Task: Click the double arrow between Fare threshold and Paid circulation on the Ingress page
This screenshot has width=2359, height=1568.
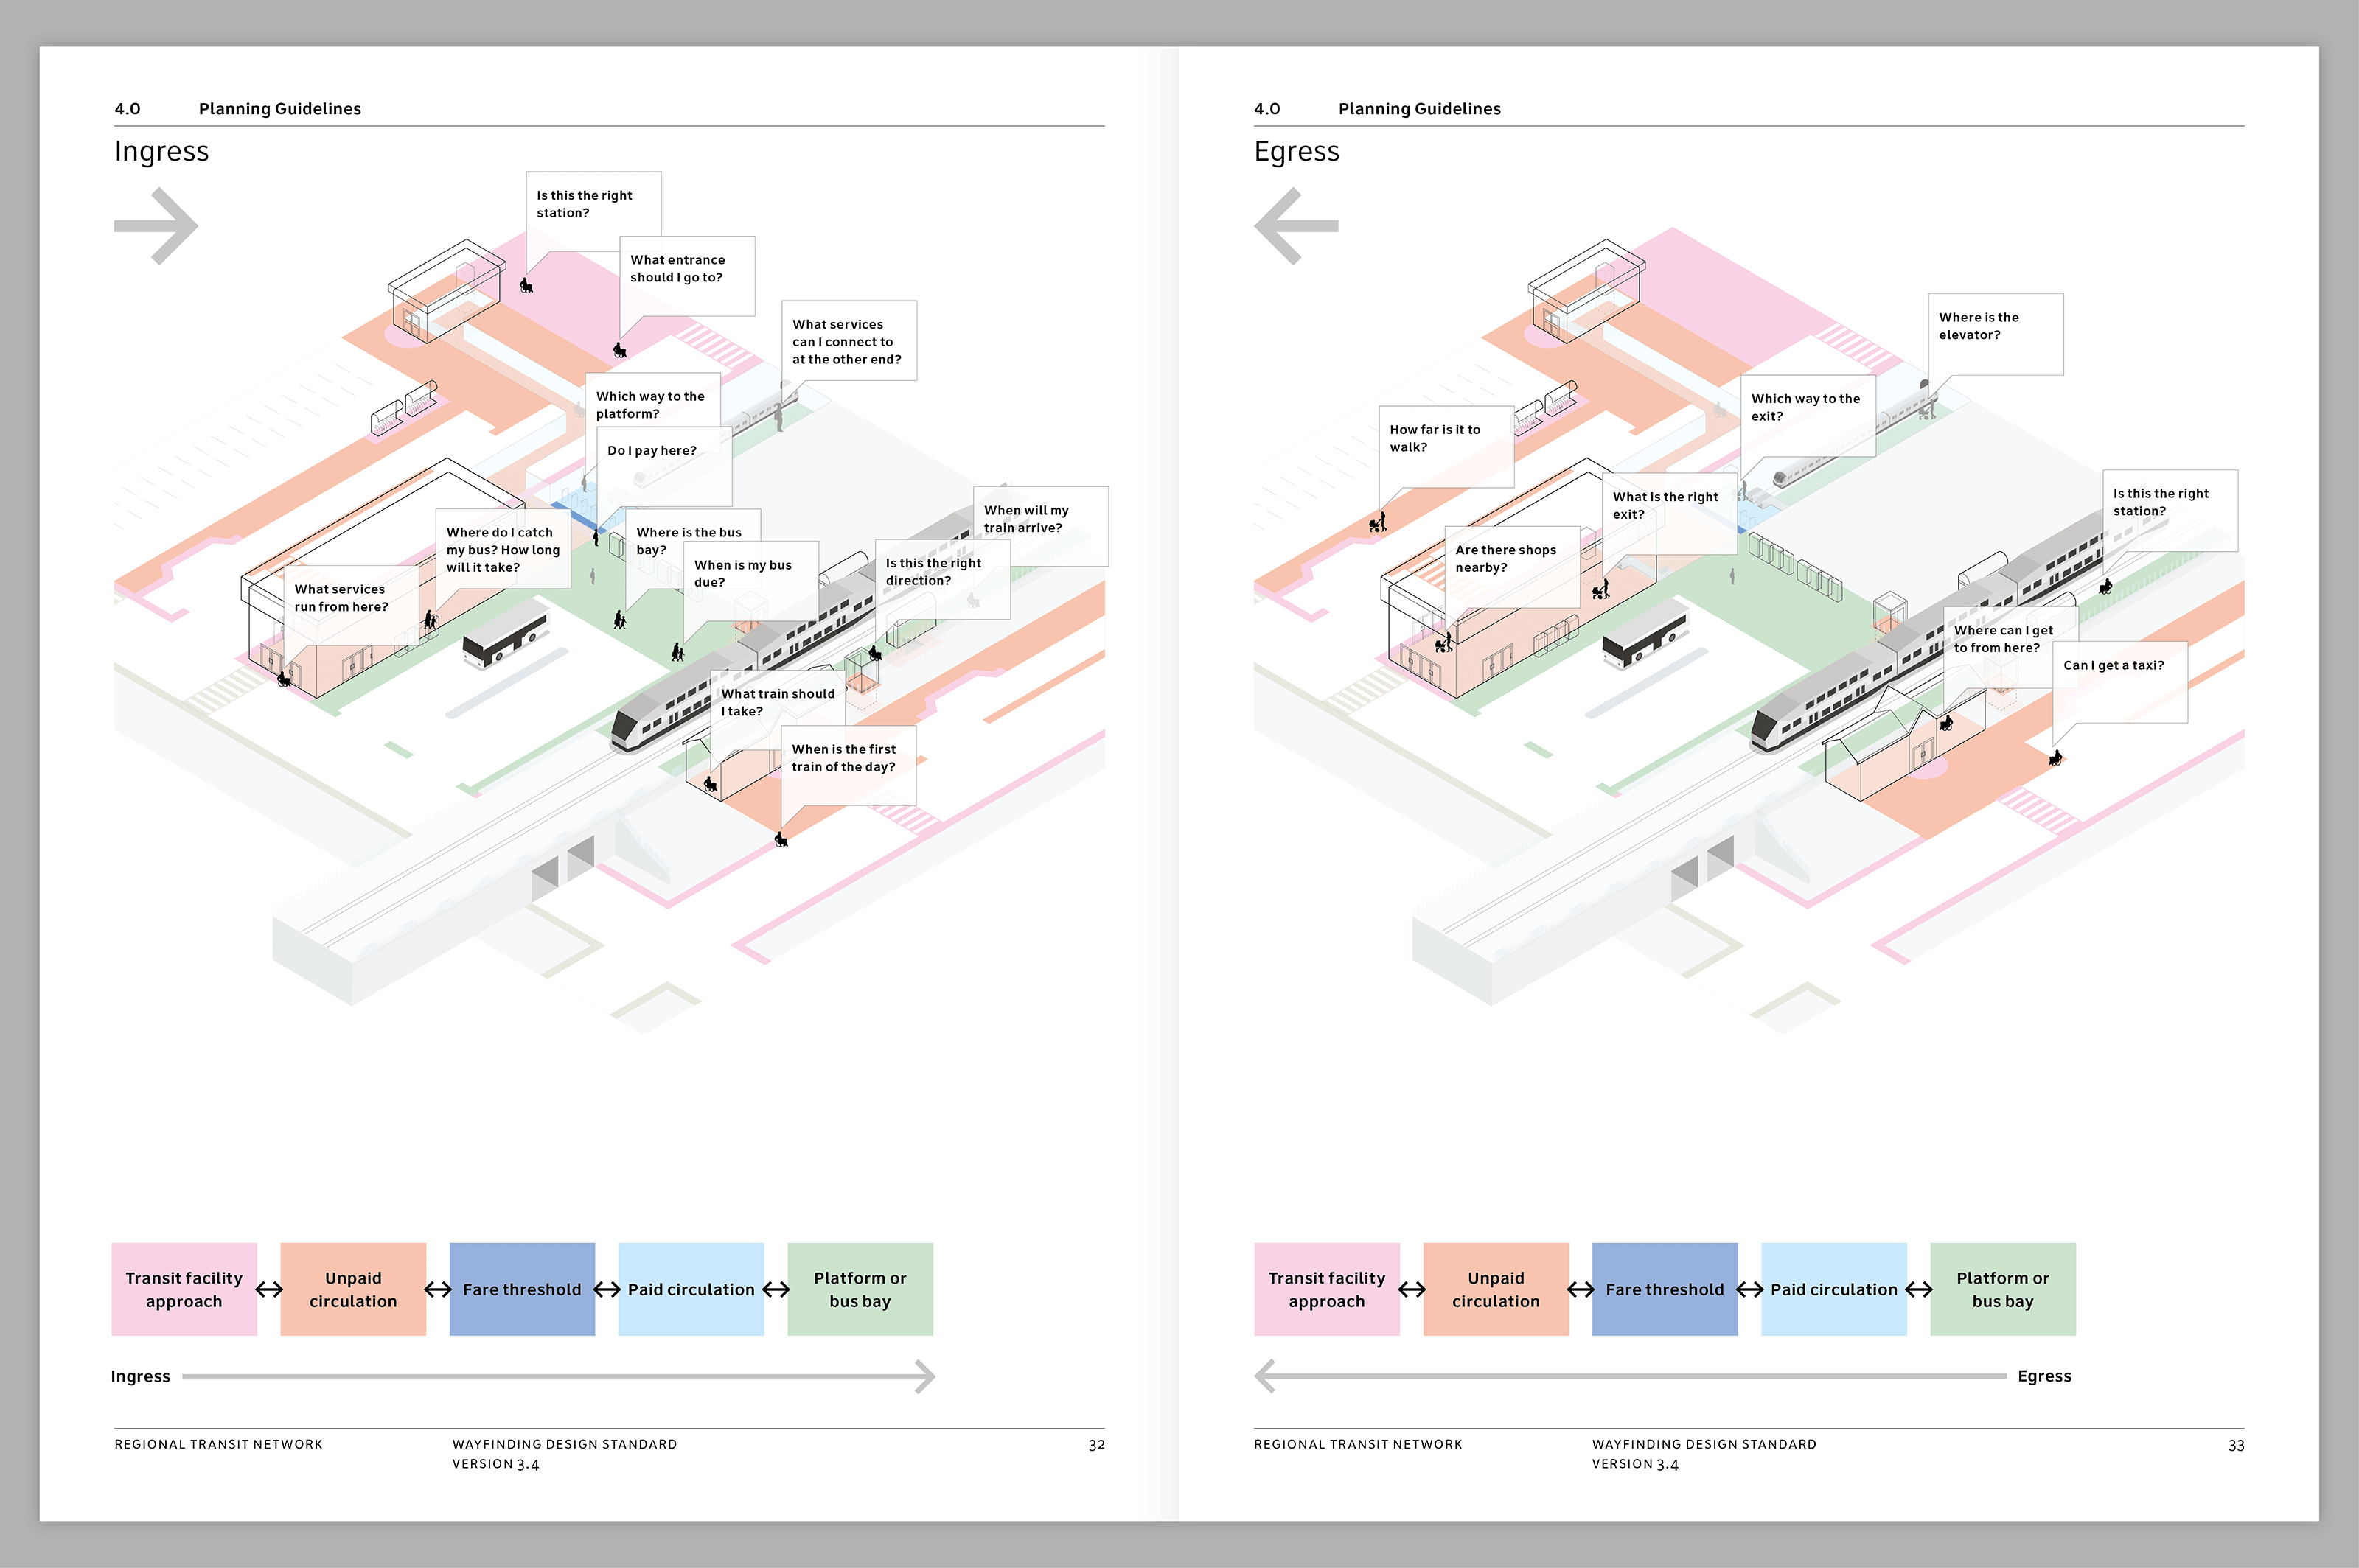Action: [x=606, y=1290]
